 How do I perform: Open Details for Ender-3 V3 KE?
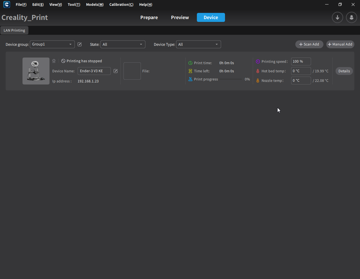(344, 71)
